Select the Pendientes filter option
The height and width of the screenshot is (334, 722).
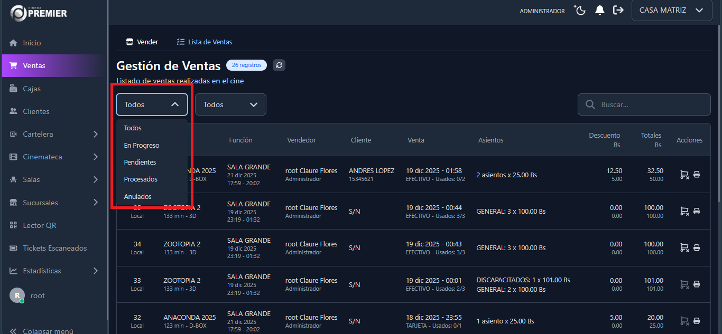coord(140,162)
